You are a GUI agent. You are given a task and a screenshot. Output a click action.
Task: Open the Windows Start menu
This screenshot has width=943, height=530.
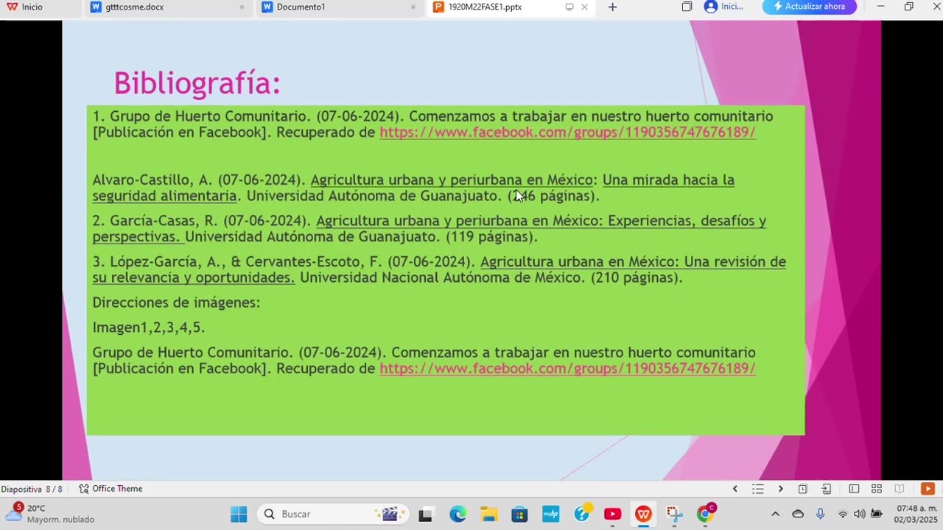pyautogui.click(x=239, y=514)
